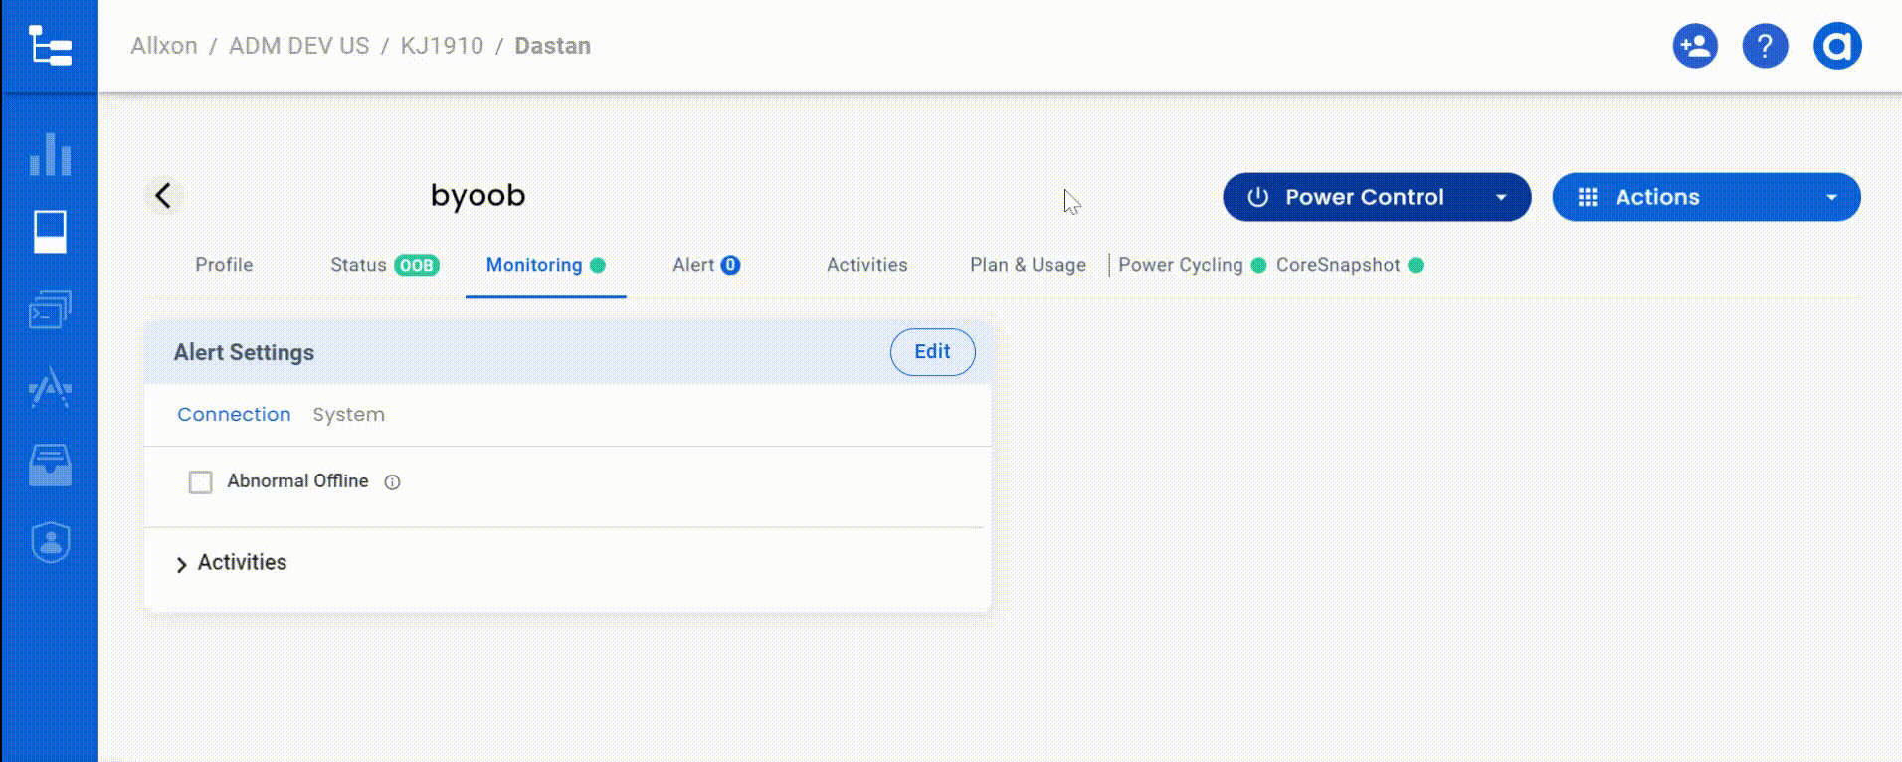This screenshot has height=762, width=1902.
Task: Click the add user icon
Action: (1695, 46)
